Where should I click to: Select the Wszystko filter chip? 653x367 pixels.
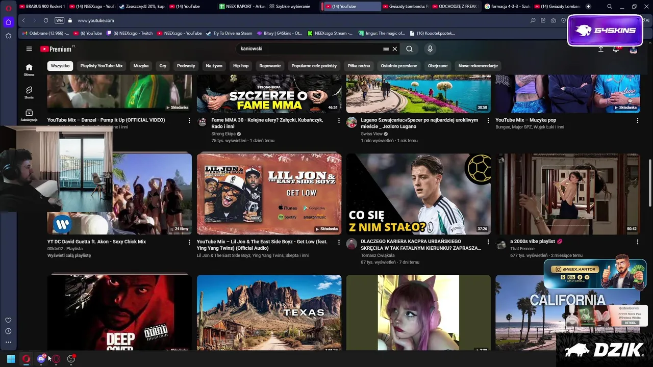tap(60, 66)
